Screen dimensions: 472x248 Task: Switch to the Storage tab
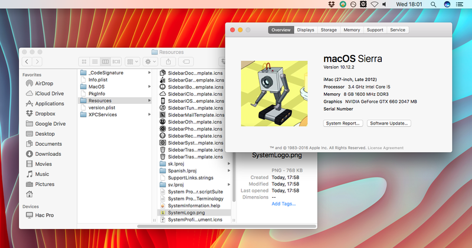pyautogui.click(x=329, y=30)
